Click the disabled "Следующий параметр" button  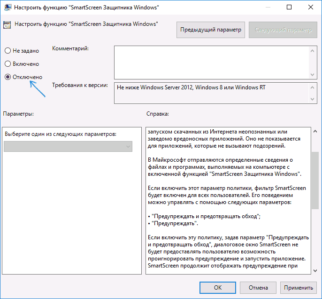(283, 30)
